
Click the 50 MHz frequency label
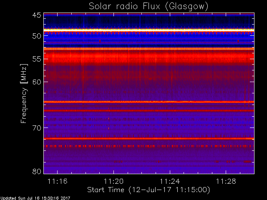pos(37,36)
